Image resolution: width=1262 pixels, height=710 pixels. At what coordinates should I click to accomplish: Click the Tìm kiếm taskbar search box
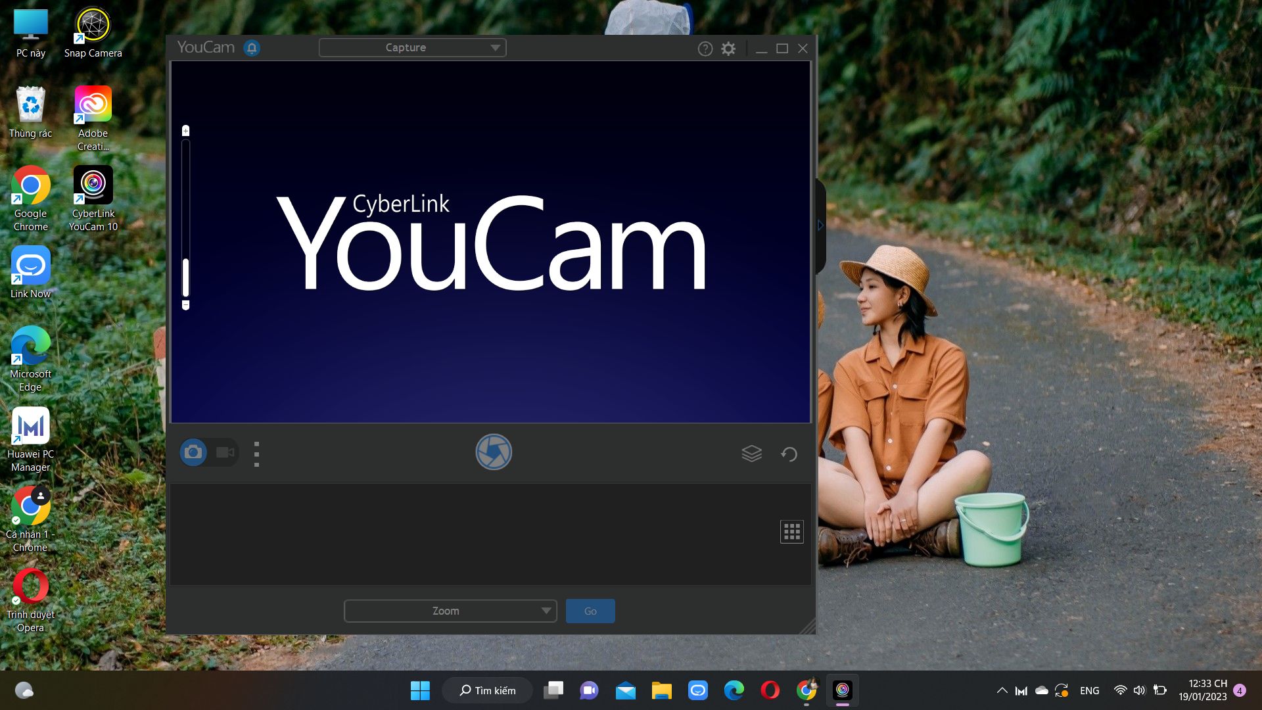487,690
